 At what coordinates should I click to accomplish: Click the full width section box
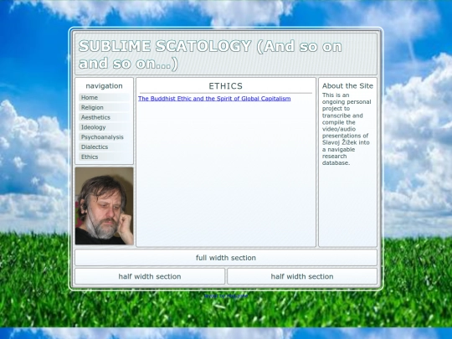pos(226,258)
